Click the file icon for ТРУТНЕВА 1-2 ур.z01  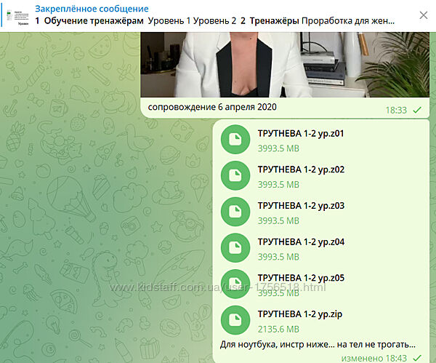coord(235,140)
